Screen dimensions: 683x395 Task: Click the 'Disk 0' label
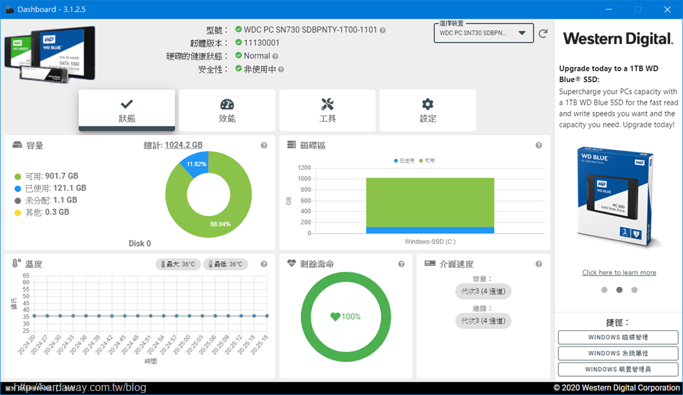click(140, 244)
